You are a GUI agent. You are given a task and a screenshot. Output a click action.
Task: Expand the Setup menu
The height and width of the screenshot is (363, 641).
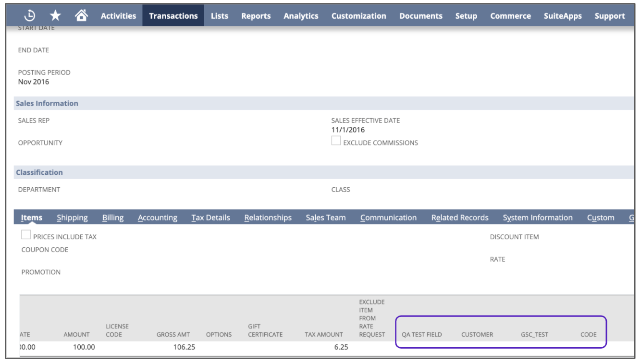point(466,16)
